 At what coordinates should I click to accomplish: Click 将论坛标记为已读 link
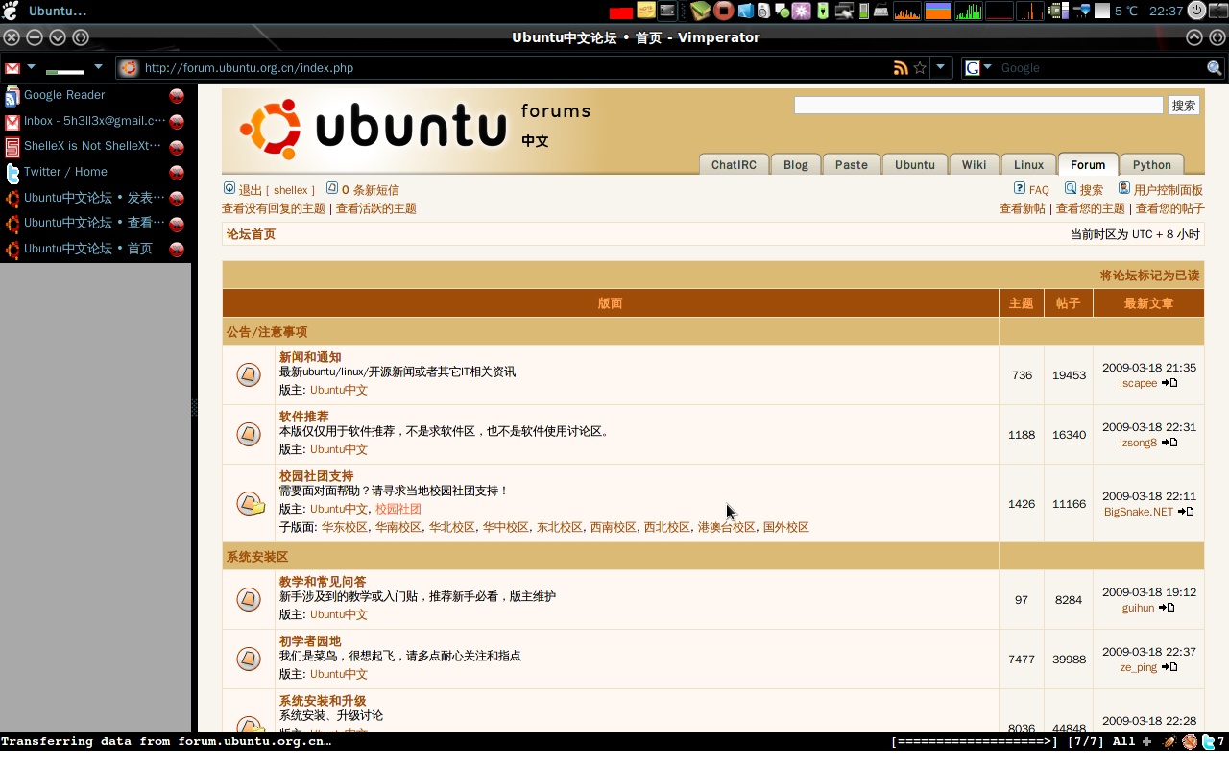coord(1150,276)
